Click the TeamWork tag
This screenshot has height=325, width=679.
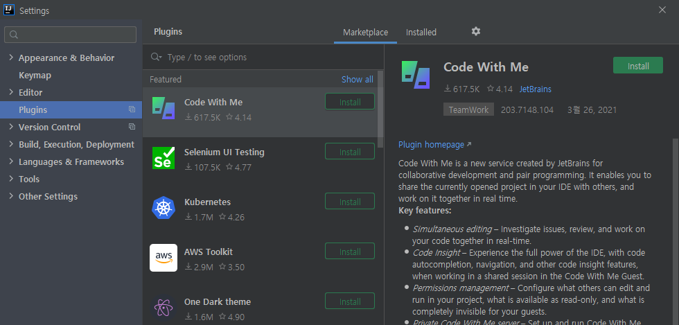[468, 109]
